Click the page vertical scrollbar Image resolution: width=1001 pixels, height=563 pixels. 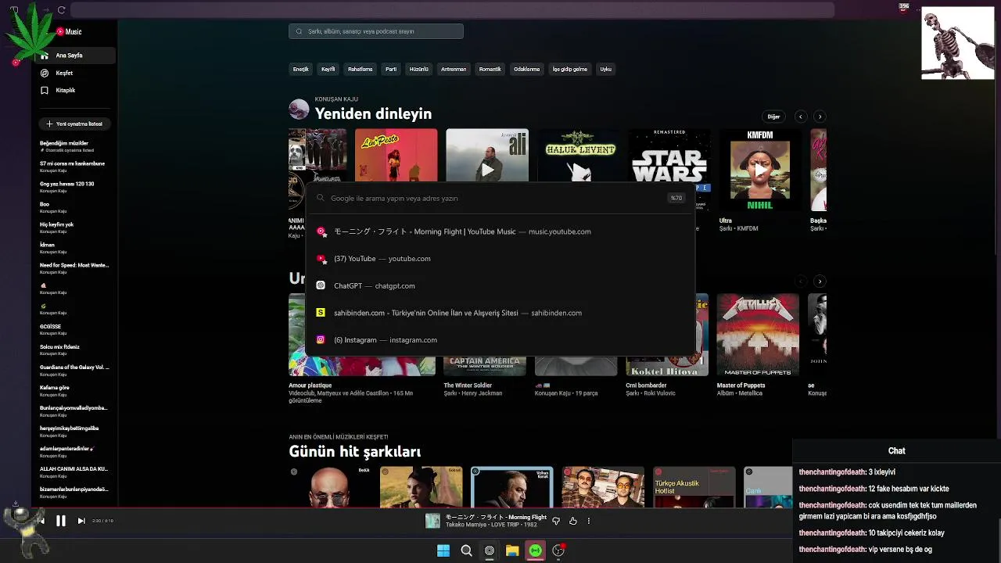[x=997, y=137]
